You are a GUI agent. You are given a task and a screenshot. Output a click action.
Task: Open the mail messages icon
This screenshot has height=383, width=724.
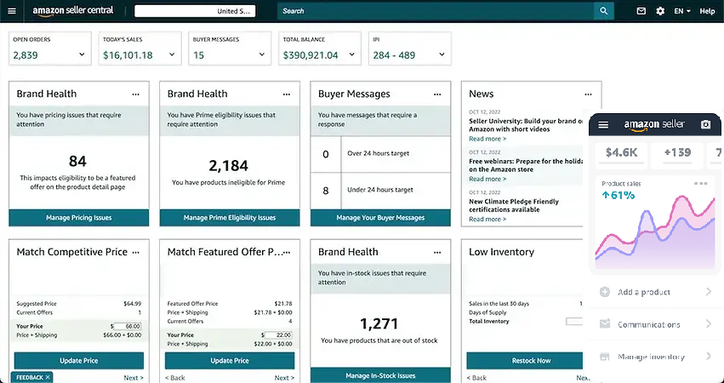(x=641, y=11)
